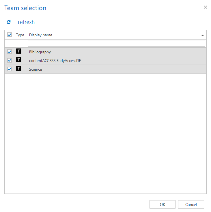Click the sort arrow in Display name column
The image size is (211, 212).
coord(203,35)
